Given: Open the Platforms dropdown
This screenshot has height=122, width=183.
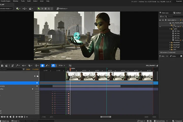Looking at the screenshot, I should (62, 9).
